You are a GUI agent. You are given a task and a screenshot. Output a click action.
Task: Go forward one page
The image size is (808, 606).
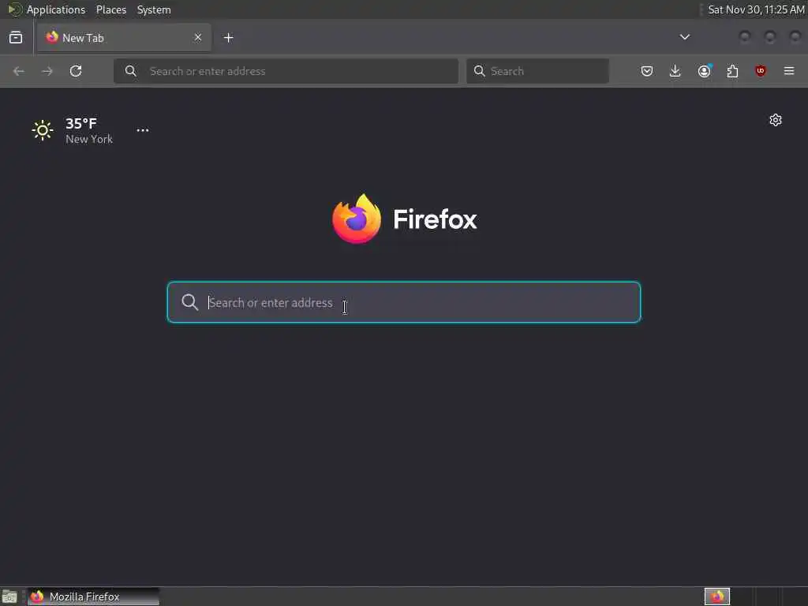[x=47, y=71]
